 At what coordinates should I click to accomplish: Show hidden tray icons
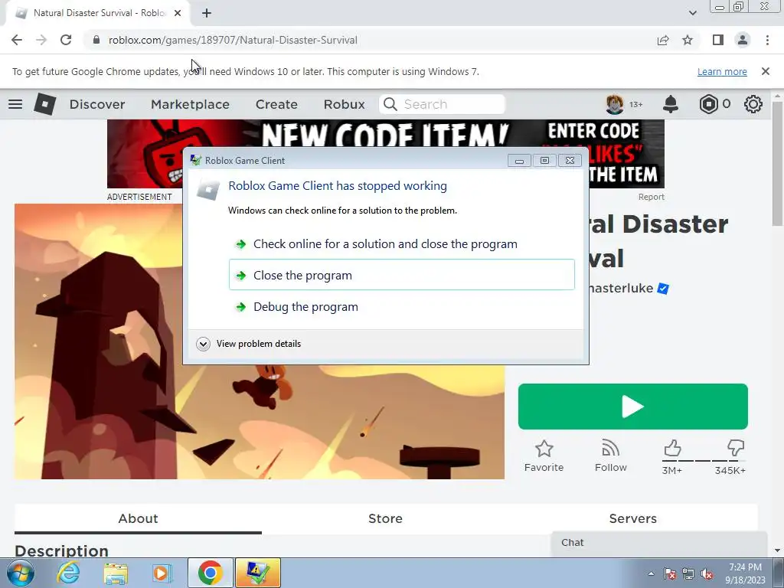pyautogui.click(x=651, y=573)
